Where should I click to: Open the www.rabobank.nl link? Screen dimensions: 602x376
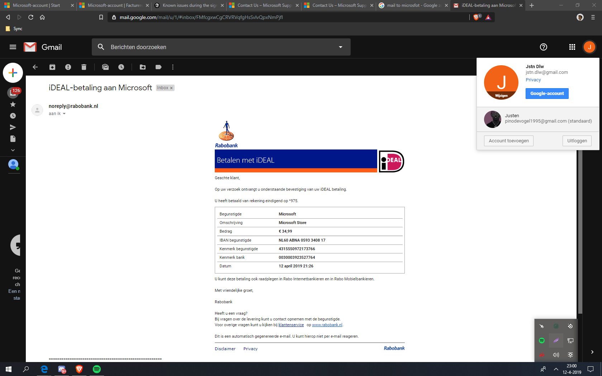[327, 325]
